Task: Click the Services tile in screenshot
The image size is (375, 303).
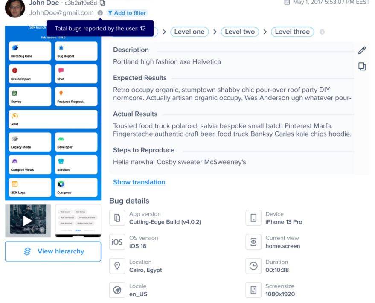Action: pyautogui.click(x=76, y=165)
